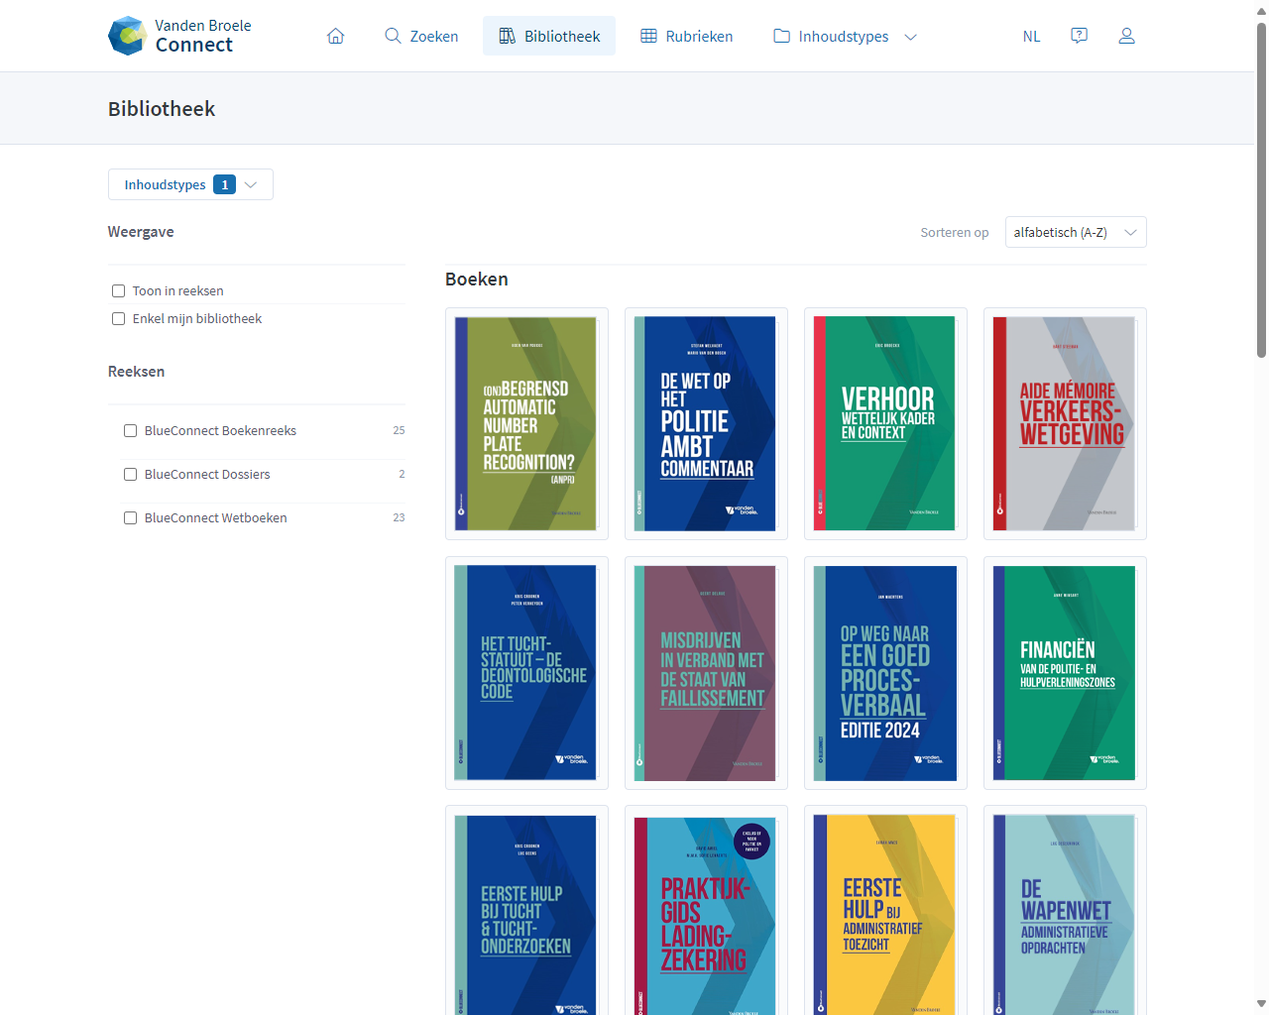Image resolution: width=1269 pixels, height=1015 pixels.
Task: Open the Zoeken menu item
Action: [421, 36]
